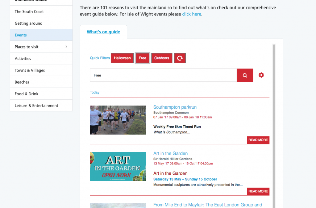This screenshot has height=208, width=316.
Task: Open Getting around sidebar item
Action: pos(28,23)
